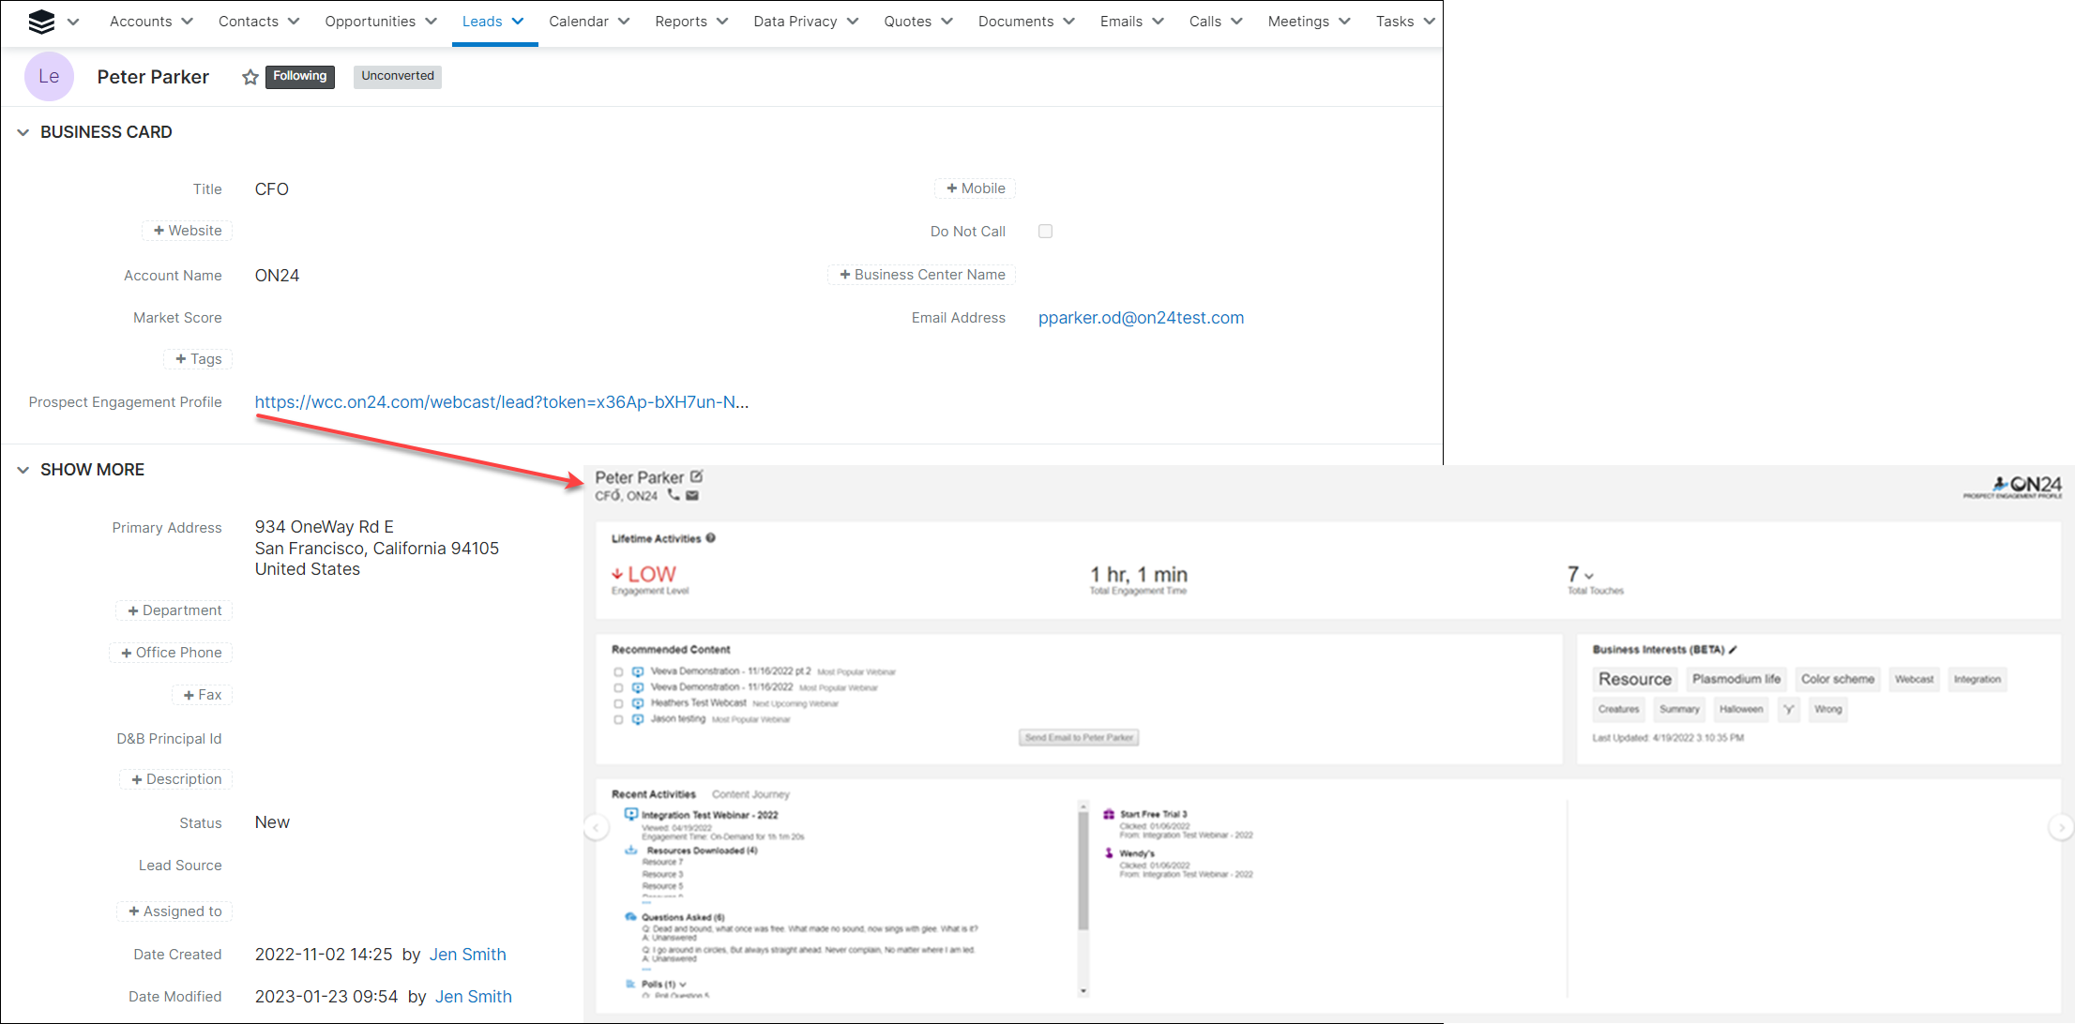The image size is (2075, 1024).
Task: Toggle the Following button
Action: click(300, 76)
